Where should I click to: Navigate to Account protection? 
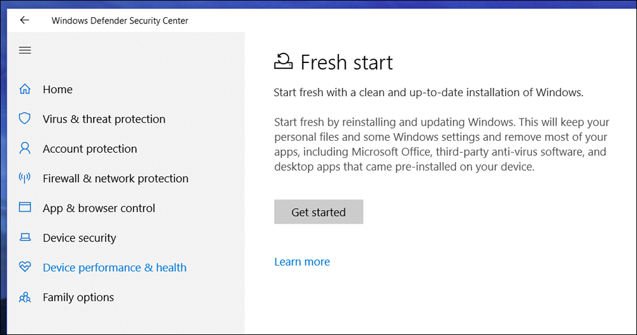click(90, 148)
